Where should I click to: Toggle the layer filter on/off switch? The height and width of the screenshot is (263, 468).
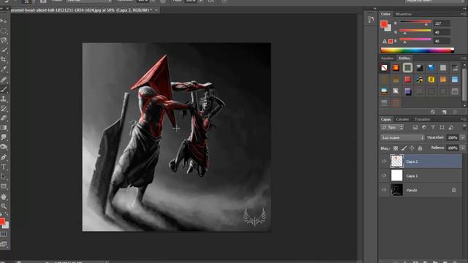point(464,127)
